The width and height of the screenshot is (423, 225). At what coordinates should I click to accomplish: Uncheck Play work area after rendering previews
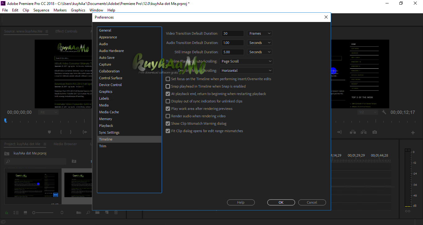tap(168, 109)
